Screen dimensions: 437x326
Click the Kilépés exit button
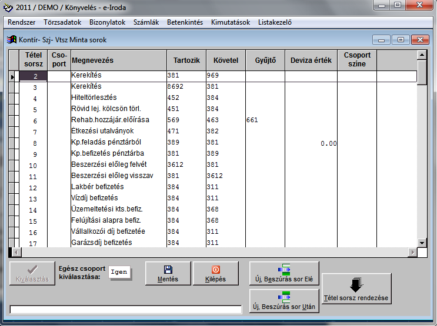[x=216, y=273]
